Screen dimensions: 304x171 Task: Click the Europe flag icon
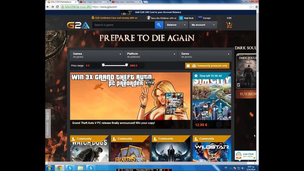(200, 18)
